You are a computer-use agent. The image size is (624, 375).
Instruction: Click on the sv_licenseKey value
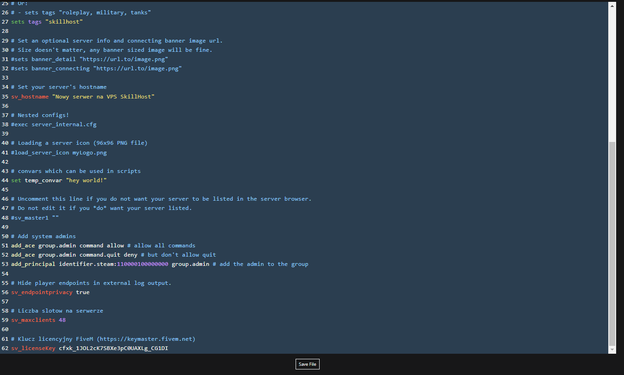[113, 348]
